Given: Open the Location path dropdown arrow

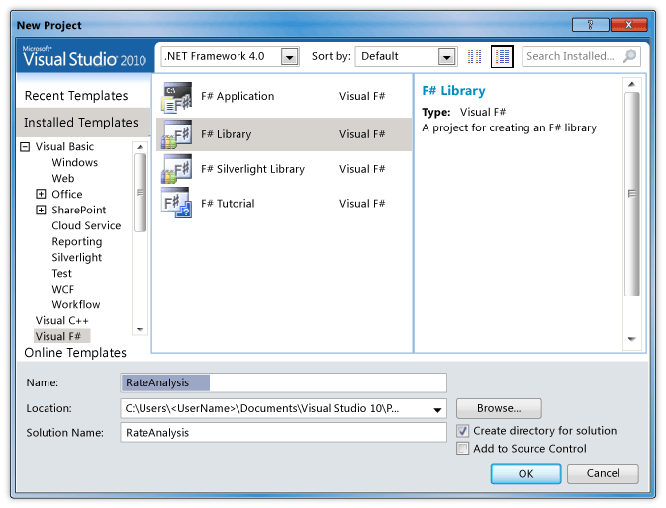Looking at the screenshot, I should 437,409.
